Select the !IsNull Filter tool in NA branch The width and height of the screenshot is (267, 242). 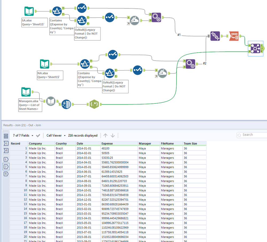point(110,73)
